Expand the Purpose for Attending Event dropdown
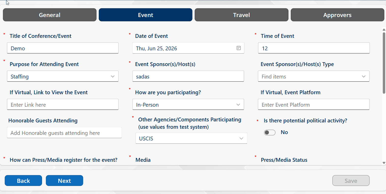This screenshot has width=386, height=194. pos(63,76)
